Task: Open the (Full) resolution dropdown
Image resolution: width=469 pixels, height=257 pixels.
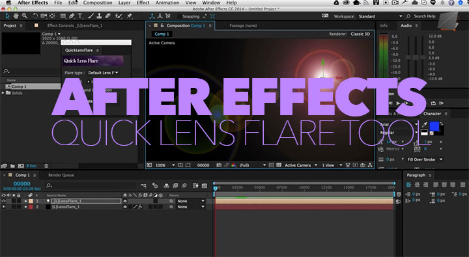Action: pyautogui.click(x=252, y=165)
